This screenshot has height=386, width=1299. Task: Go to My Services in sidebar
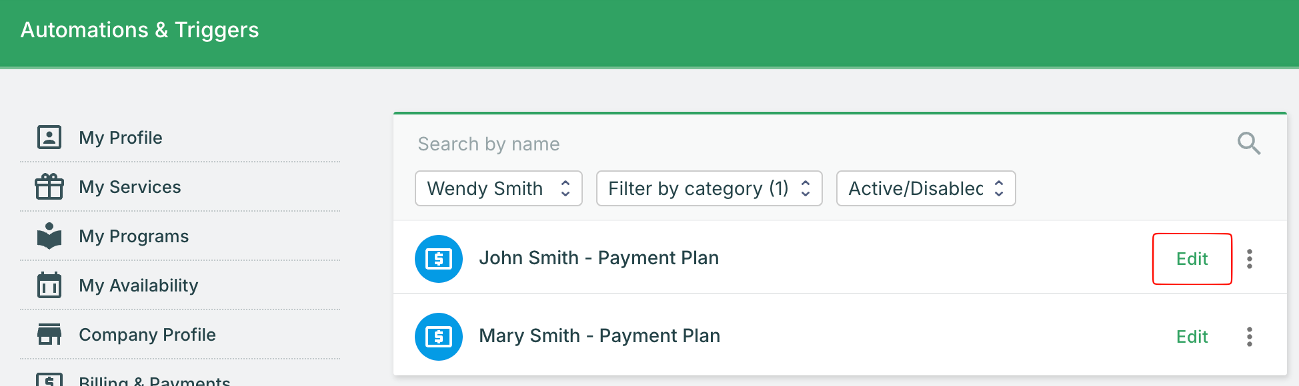130,187
